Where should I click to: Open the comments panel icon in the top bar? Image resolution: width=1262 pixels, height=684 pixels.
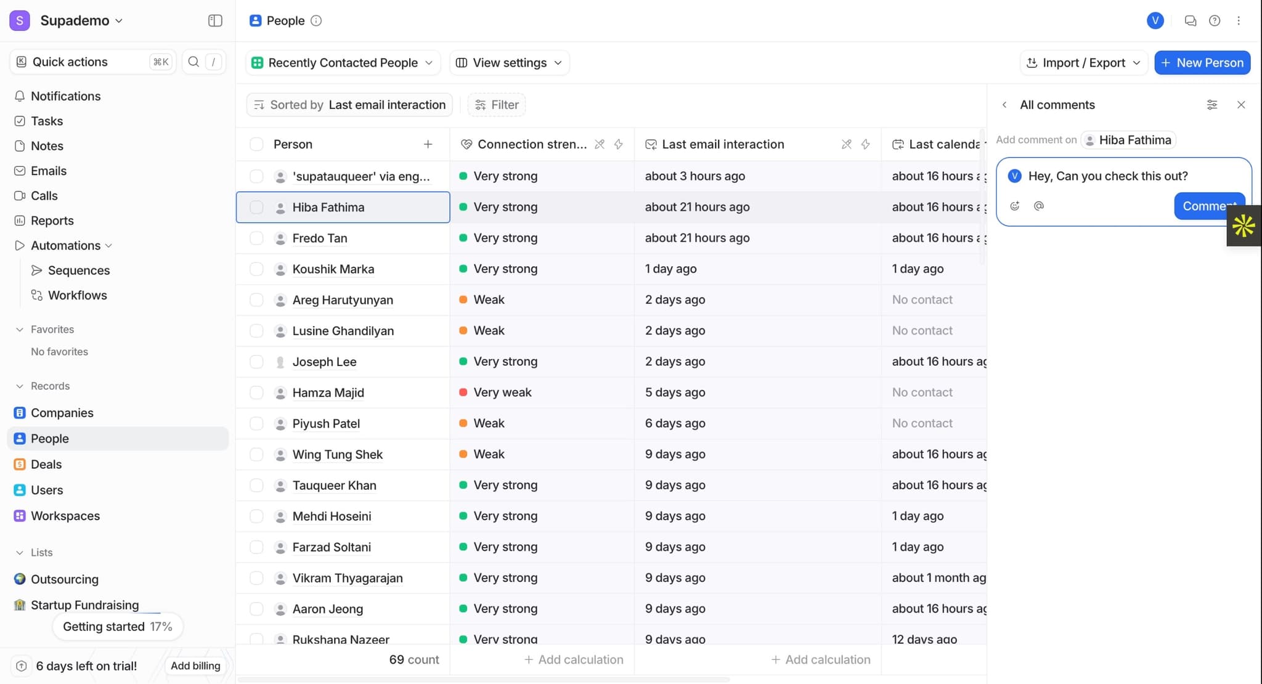(1190, 21)
